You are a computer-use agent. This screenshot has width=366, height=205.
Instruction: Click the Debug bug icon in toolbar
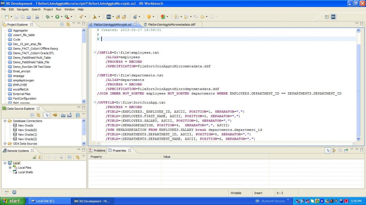[47, 17]
